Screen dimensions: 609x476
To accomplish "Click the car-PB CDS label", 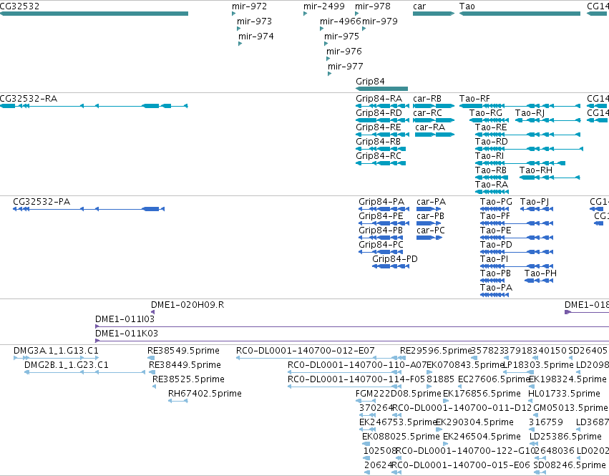I will click(x=430, y=216).
